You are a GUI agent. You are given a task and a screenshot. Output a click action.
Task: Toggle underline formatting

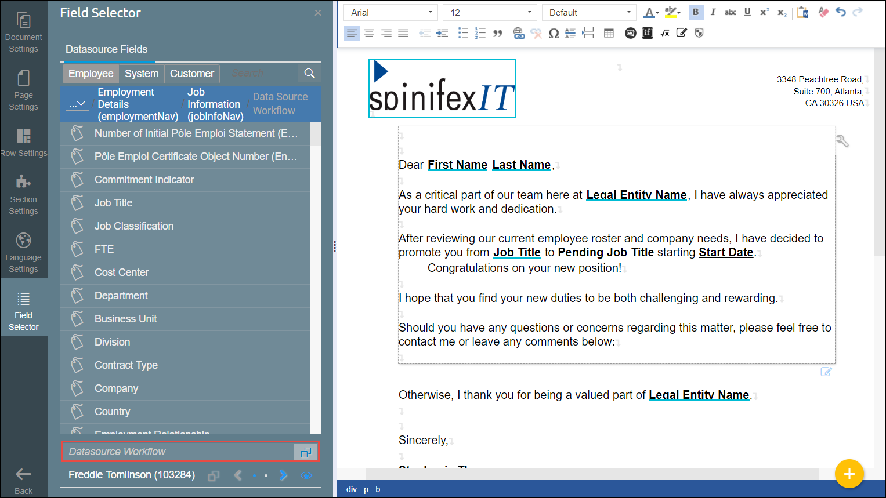pyautogui.click(x=747, y=12)
